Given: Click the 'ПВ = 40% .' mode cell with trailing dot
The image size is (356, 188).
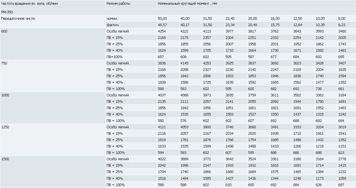Looking at the screenshot, I should tap(116, 82).
